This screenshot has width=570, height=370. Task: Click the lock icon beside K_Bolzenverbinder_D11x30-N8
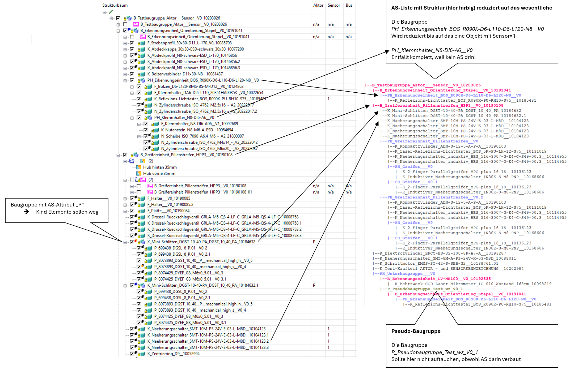click(x=139, y=74)
